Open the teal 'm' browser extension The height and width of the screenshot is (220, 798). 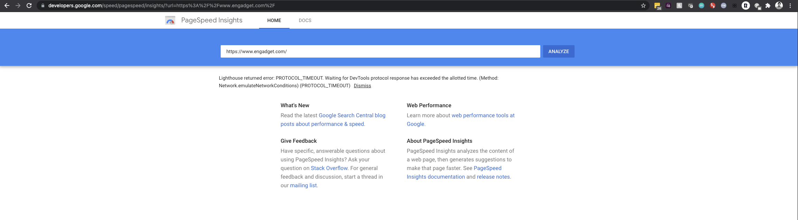[x=702, y=6]
